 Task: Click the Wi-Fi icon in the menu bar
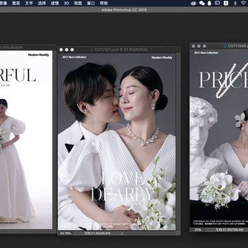point(244,3)
